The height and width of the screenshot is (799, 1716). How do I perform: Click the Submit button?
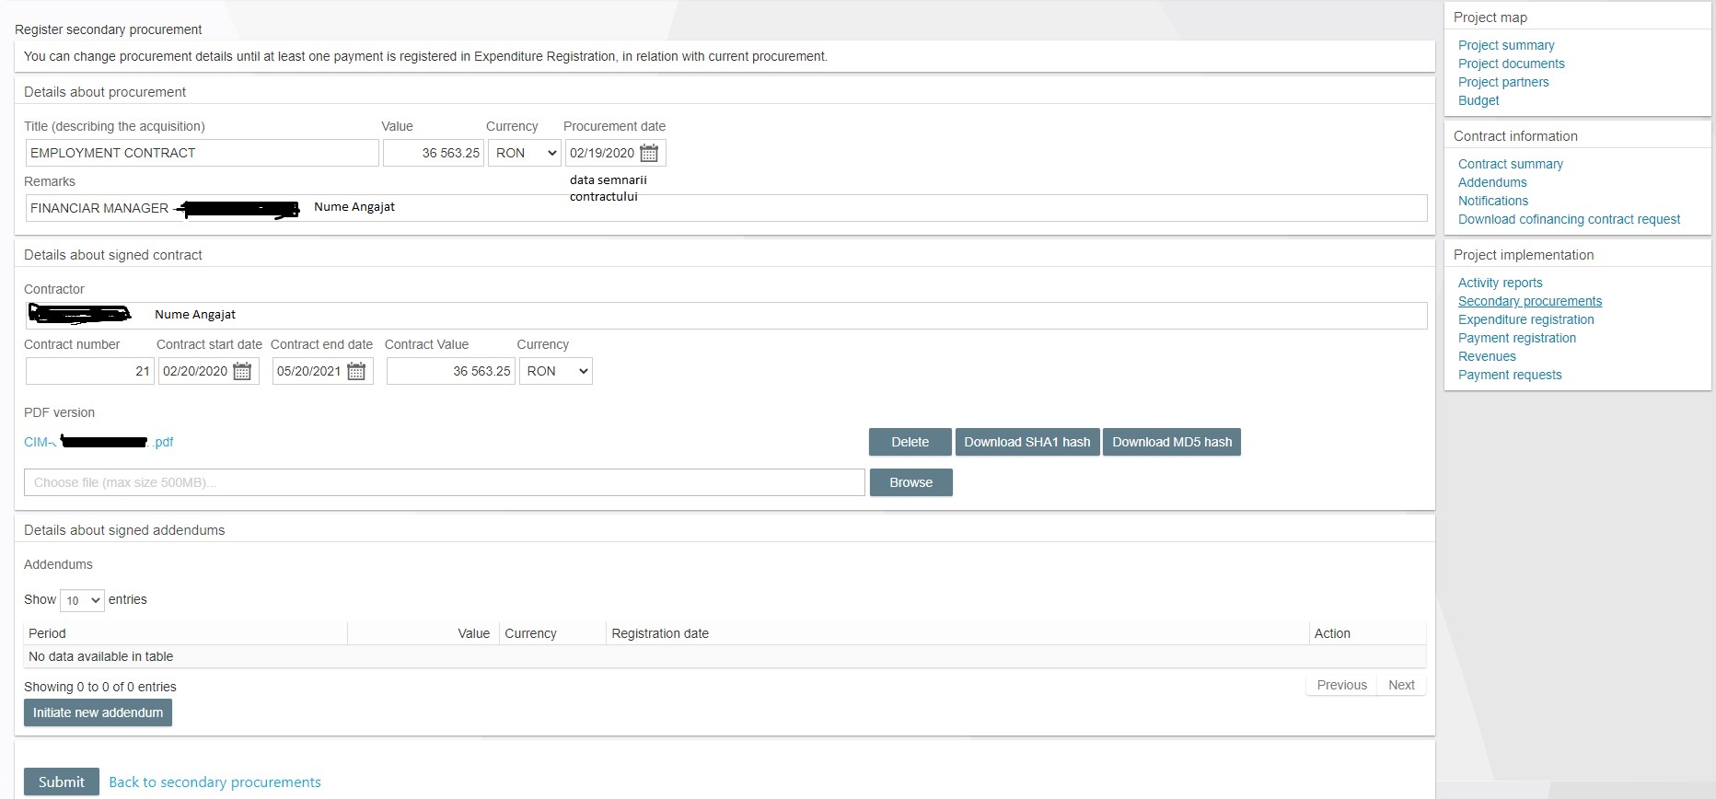pos(61,782)
